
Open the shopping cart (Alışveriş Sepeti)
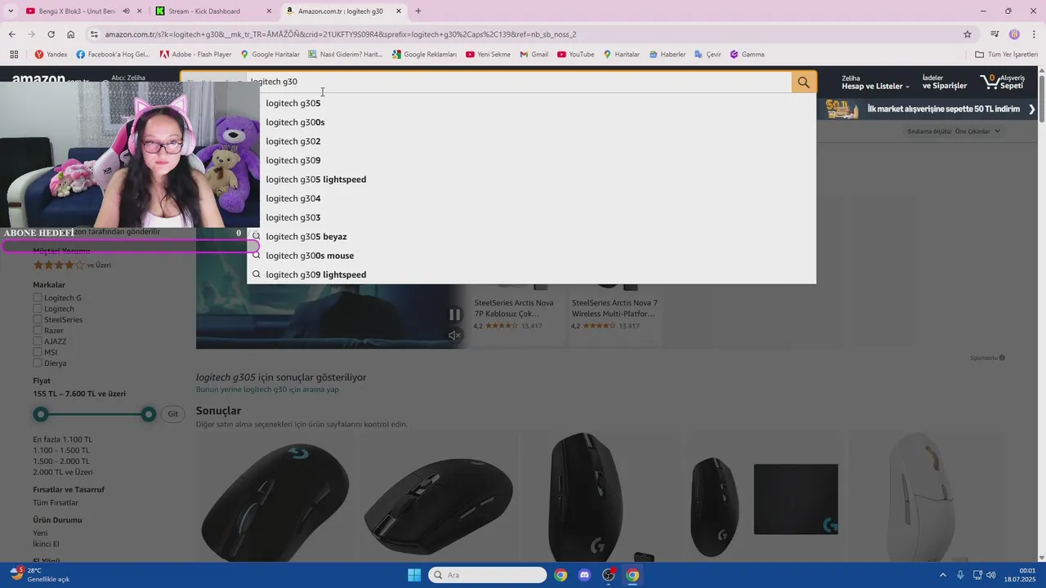click(1002, 82)
